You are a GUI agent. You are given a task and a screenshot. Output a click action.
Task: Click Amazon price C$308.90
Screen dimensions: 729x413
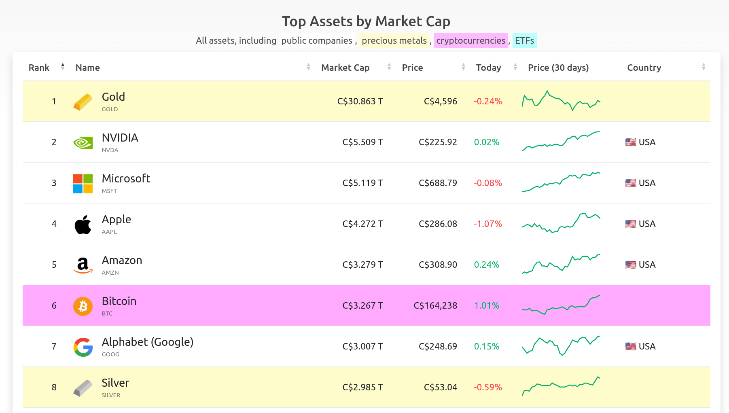coord(438,265)
